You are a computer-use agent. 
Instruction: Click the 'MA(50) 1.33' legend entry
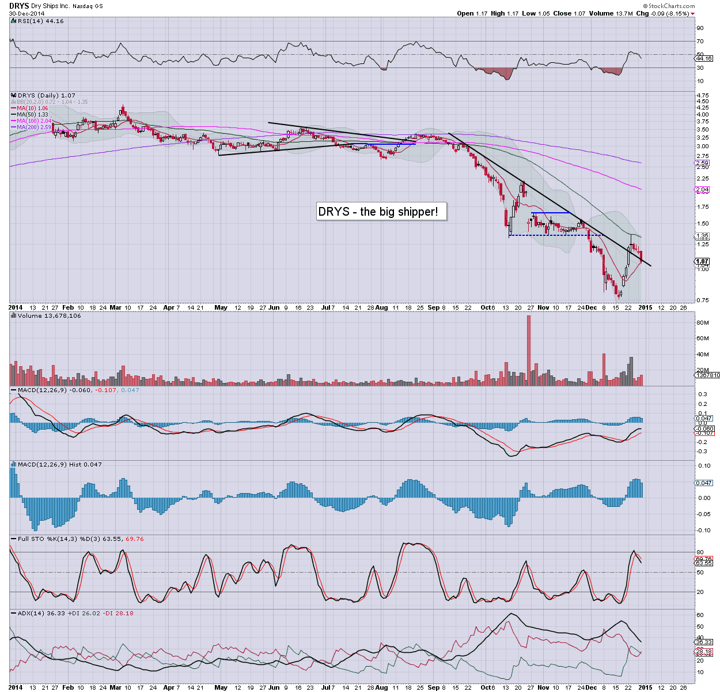click(x=32, y=114)
